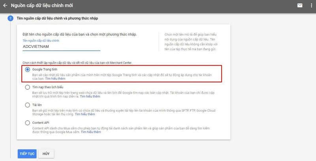
Task: Select the Content API radio button
Action: (x=27, y=123)
